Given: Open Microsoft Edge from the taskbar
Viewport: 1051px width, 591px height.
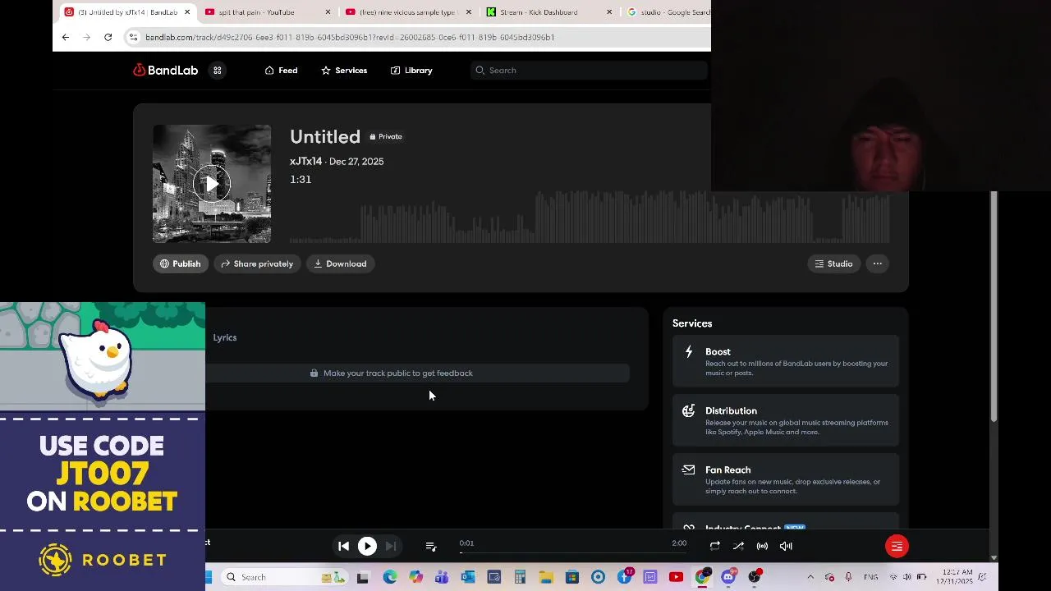Looking at the screenshot, I should tap(390, 578).
